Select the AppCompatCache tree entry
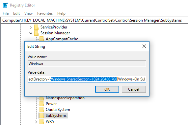188x125 pixels. (x=62, y=39)
